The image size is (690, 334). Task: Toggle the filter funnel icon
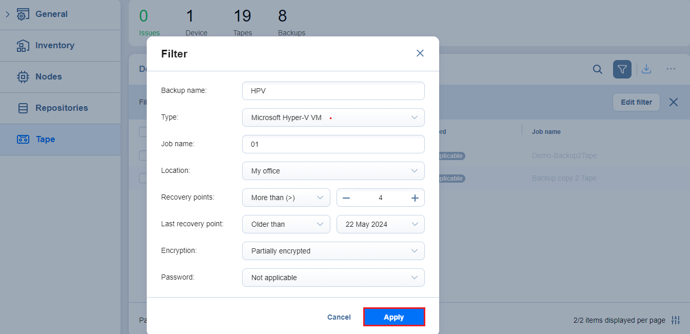click(622, 69)
